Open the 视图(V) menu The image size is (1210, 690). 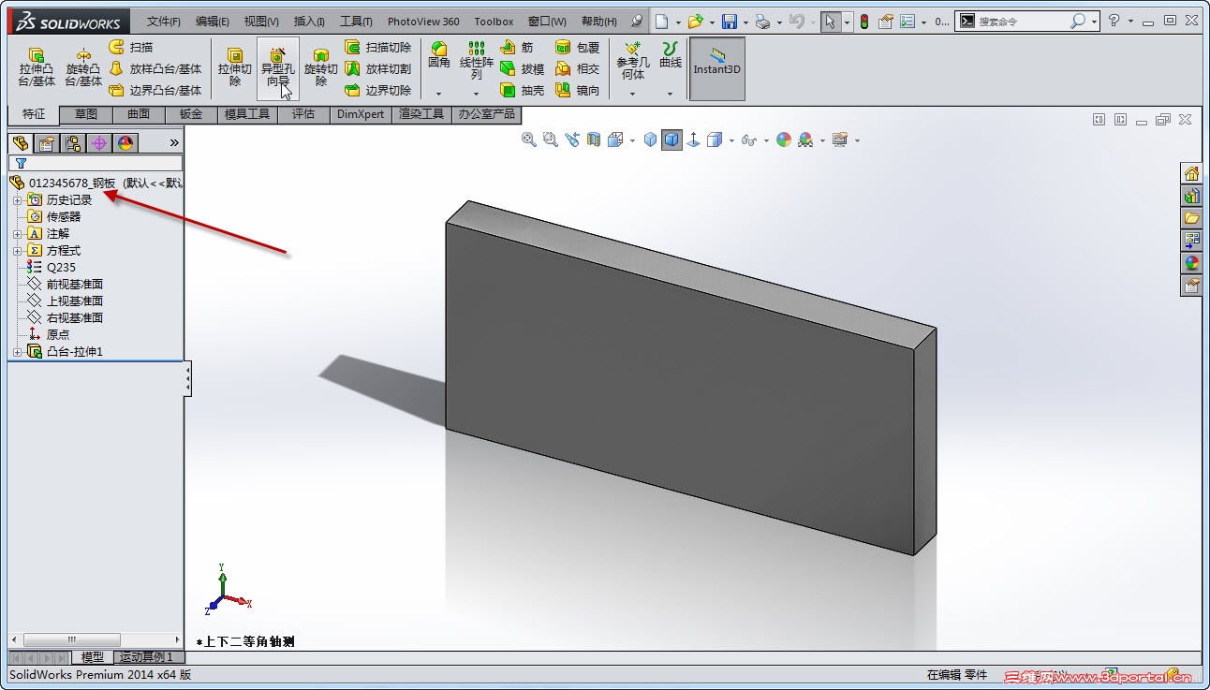(261, 21)
